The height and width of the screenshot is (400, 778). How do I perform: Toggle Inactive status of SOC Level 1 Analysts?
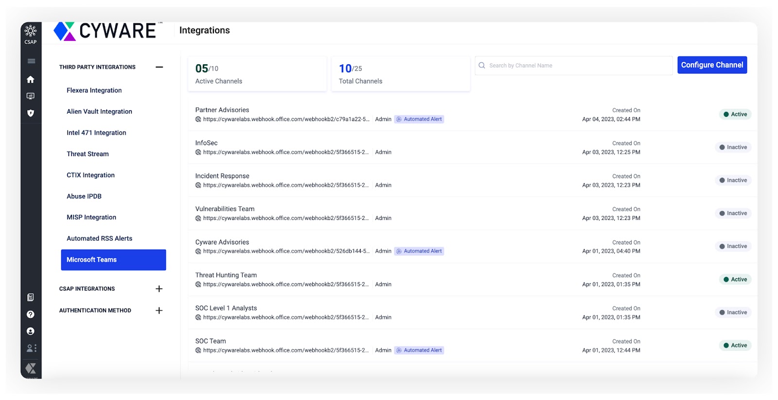tap(733, 312)
